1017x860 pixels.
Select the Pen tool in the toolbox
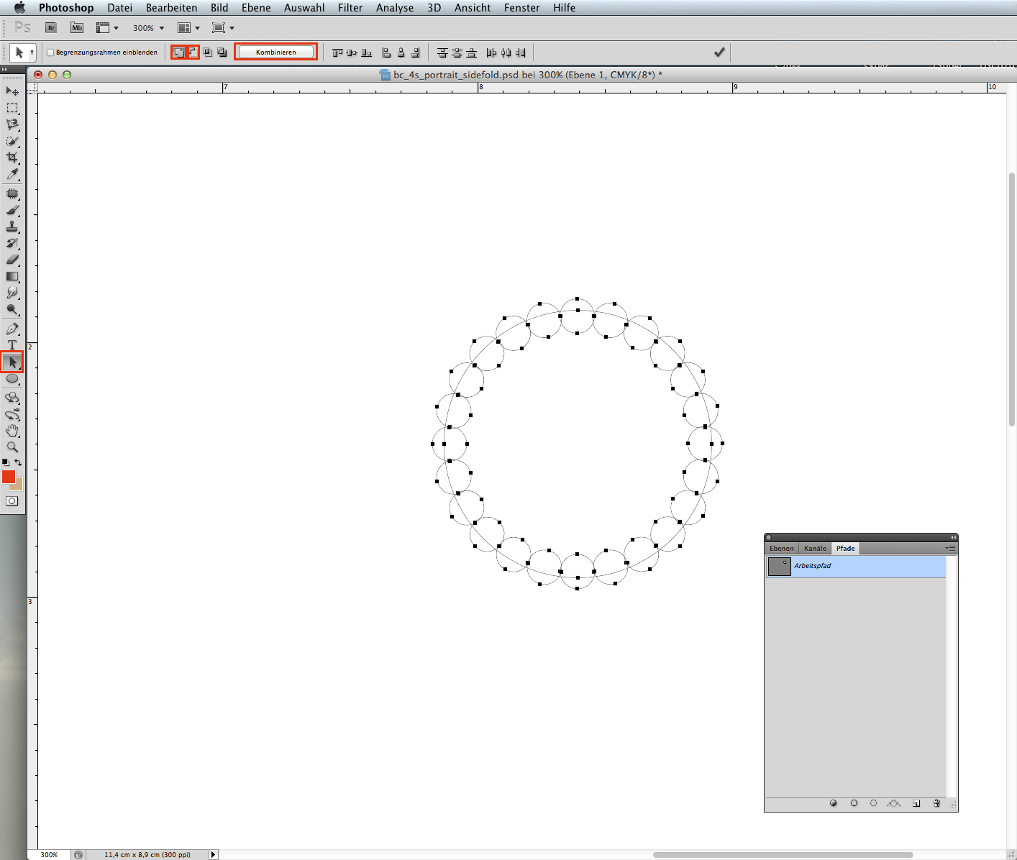pyautogui.click(x=12, y=329)
